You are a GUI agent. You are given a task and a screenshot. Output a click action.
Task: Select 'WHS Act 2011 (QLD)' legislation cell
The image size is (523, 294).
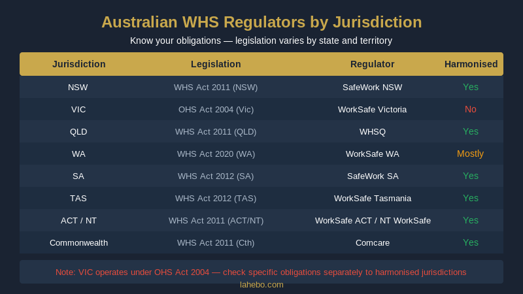tap(216, 132)
